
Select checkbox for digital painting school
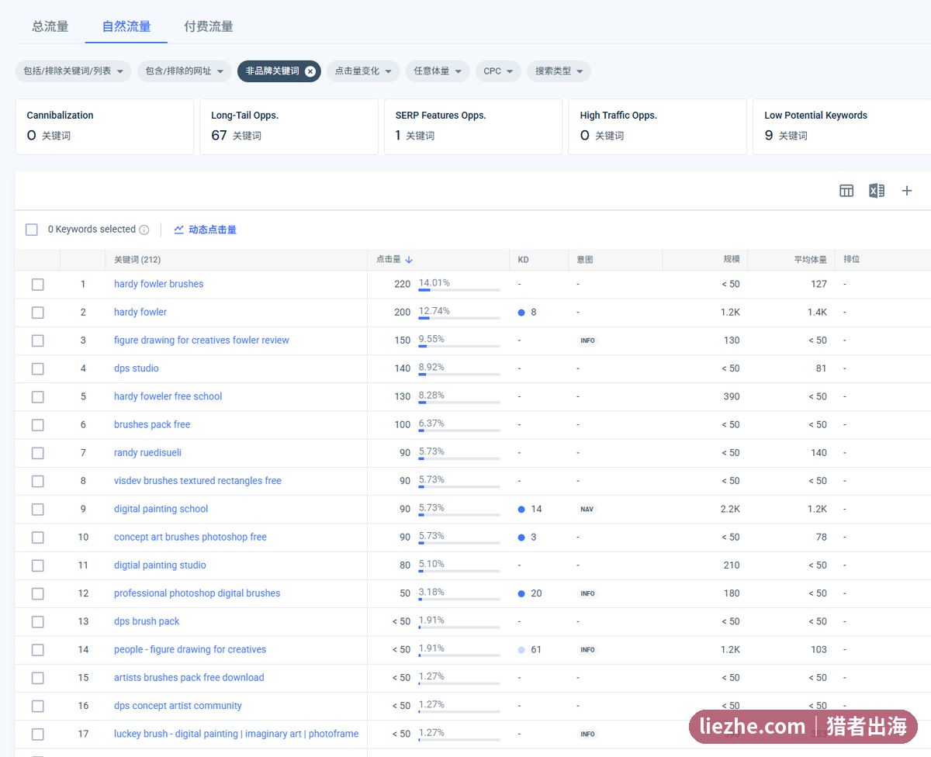tap(37, 510)
